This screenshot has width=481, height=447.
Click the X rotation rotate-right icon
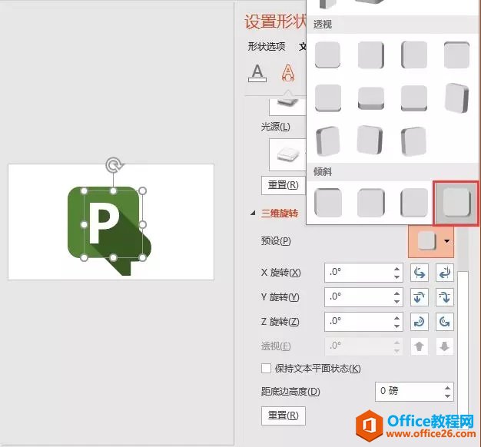[445, 273]
